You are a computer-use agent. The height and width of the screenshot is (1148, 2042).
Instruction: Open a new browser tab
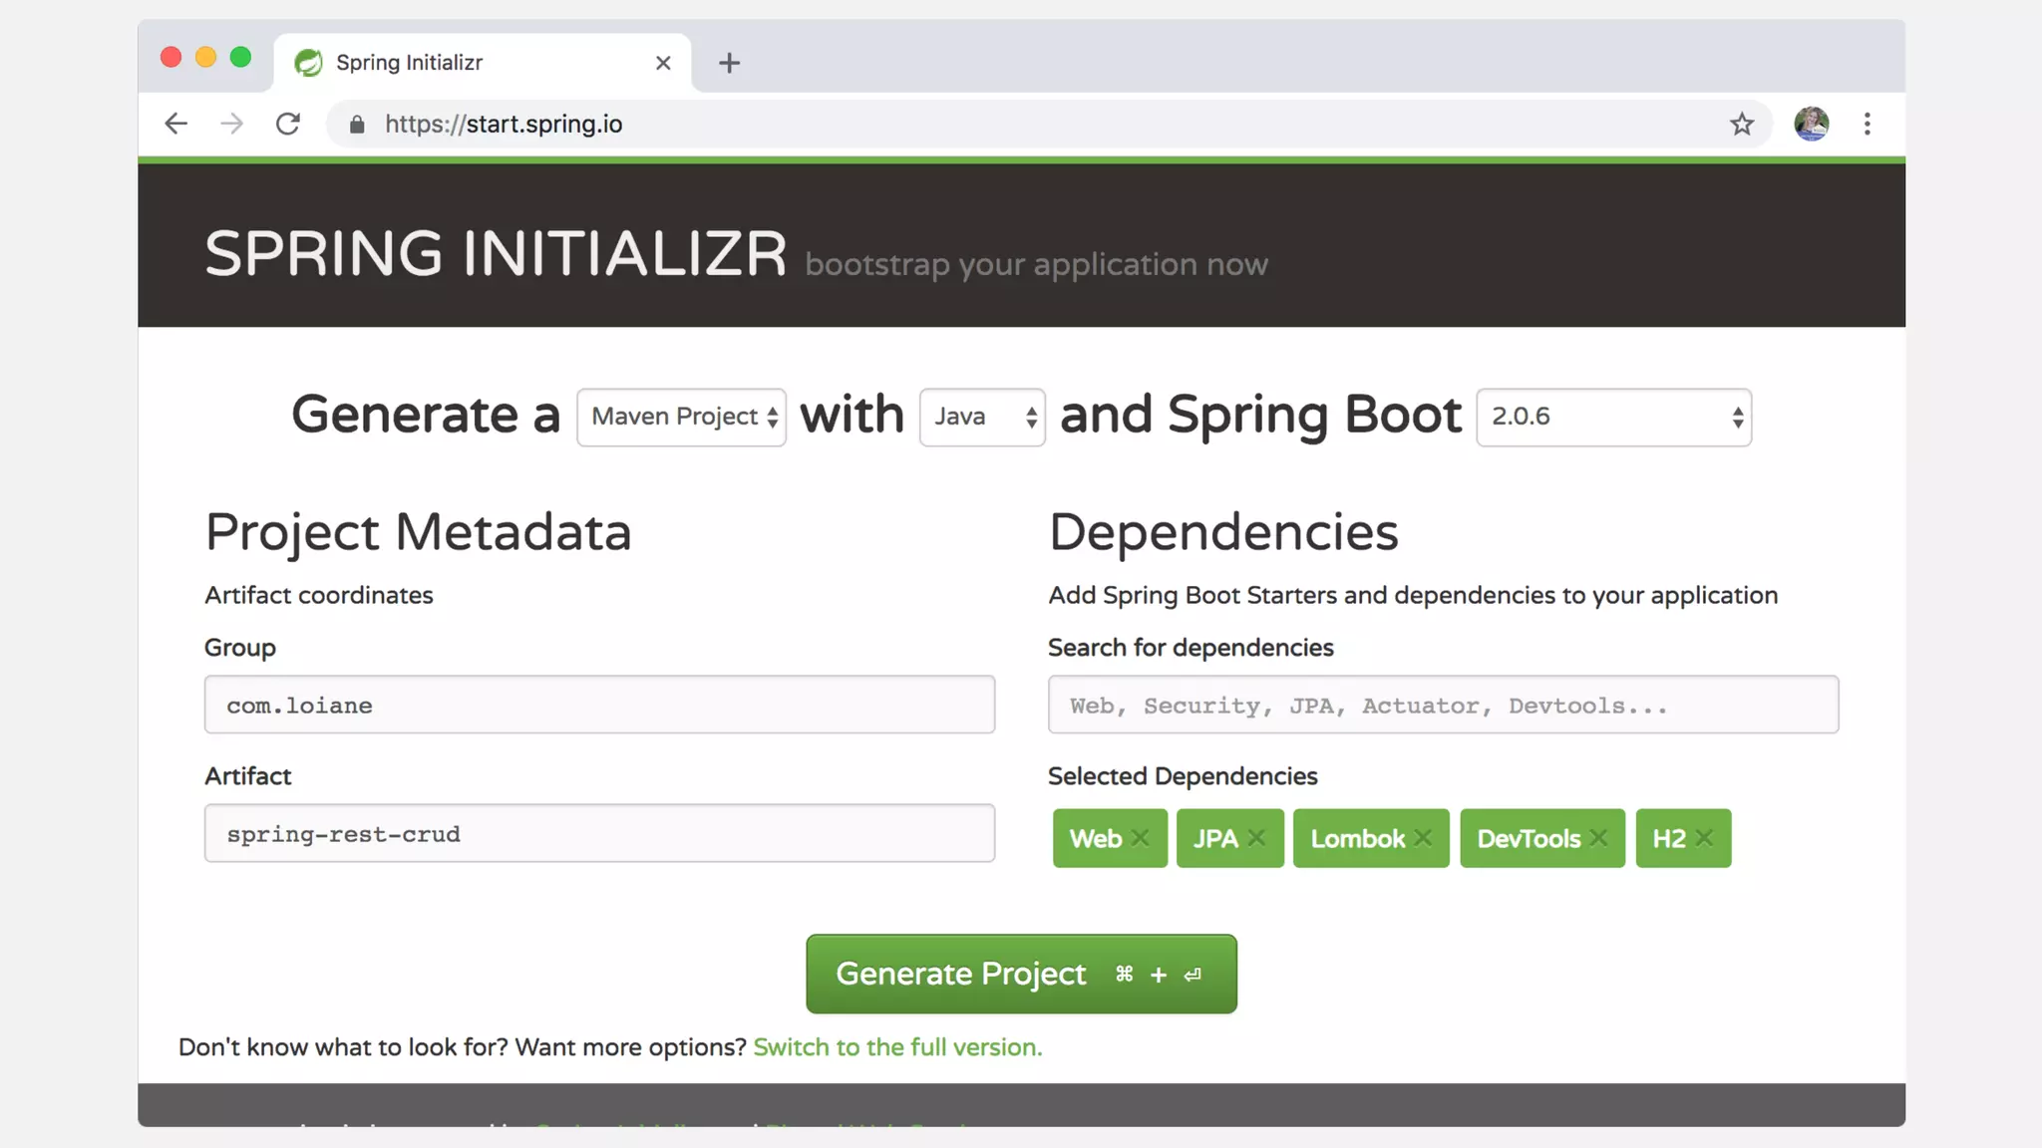point(729,63)
